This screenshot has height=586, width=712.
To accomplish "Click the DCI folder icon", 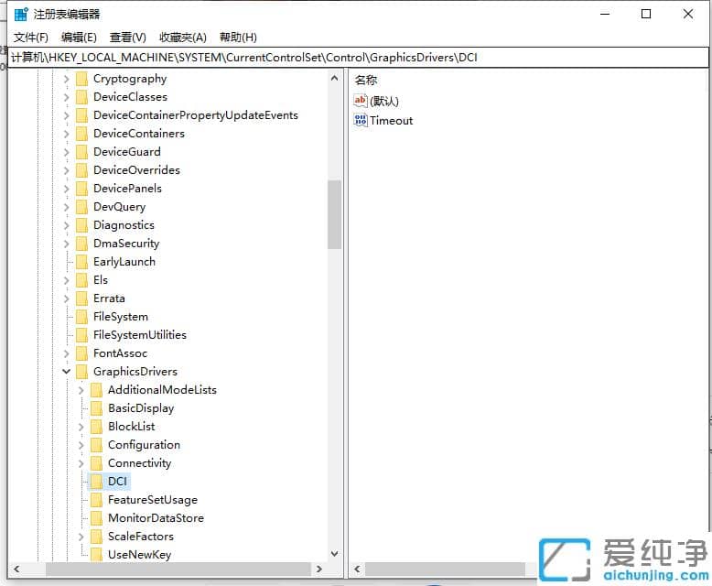I will [96, 482].
